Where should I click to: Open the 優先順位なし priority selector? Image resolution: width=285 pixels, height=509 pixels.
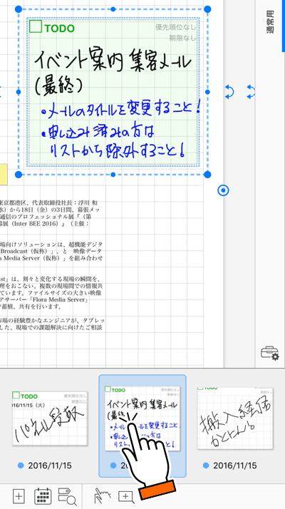point(175,28)
